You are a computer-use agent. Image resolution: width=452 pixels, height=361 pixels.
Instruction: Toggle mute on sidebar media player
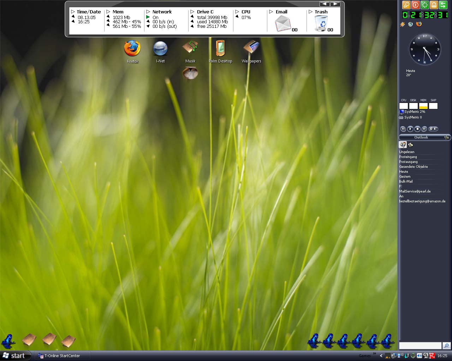[x=436, y=129]
